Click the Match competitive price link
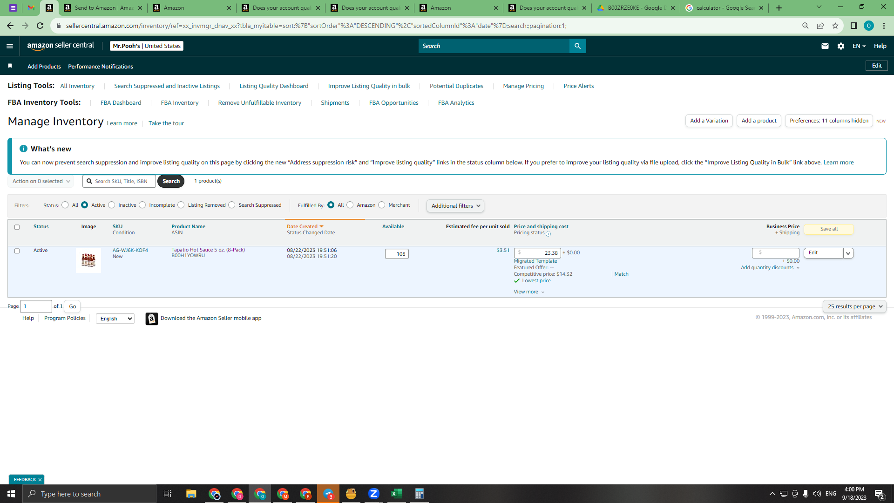894x503 pixels. [621, 274]
